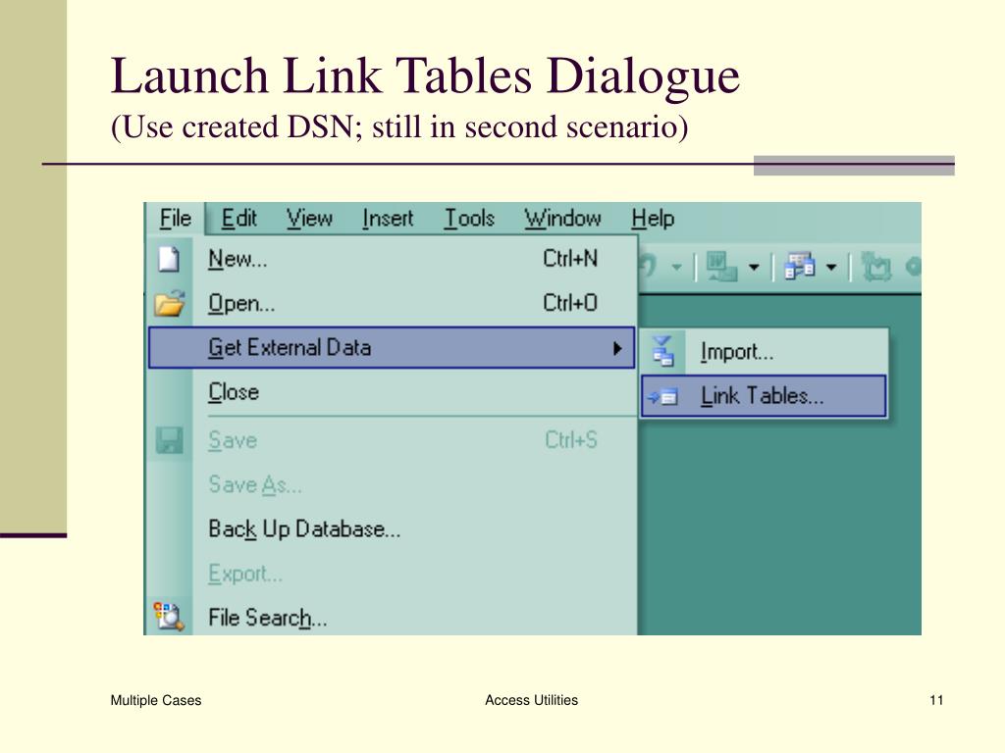Viewport: 1005px width, 753px height.
Task: Open the Edit menu
Action: [238, 219]
